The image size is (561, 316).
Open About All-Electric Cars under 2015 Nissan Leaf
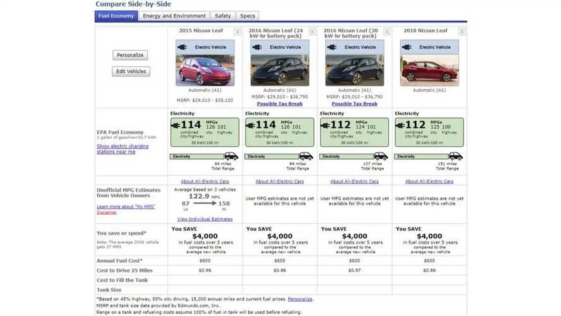[x=205, y=181]
